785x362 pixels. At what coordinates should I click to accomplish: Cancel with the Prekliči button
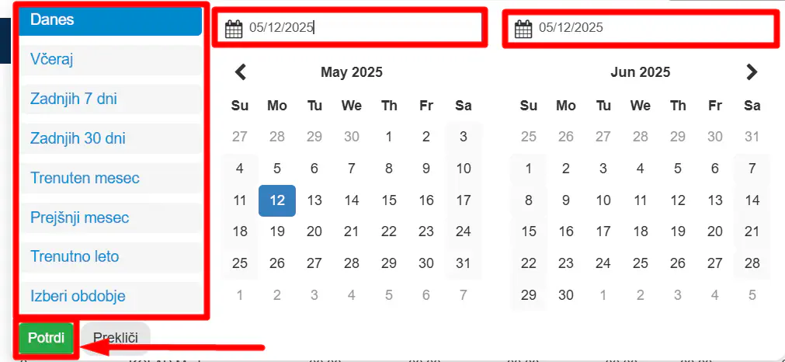pyautogui.click(x=116, y=338)
